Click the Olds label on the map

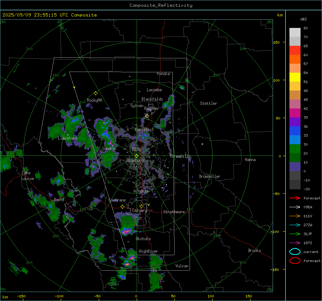(136, 149)
